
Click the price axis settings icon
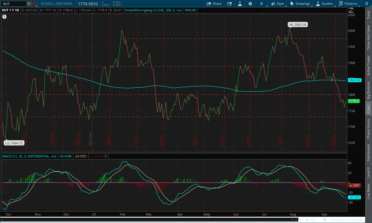tap(351, 10)
